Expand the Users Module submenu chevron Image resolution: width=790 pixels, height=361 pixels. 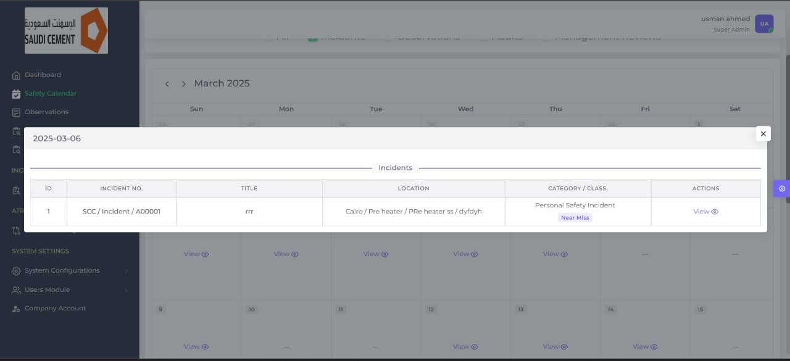(127, 289)
